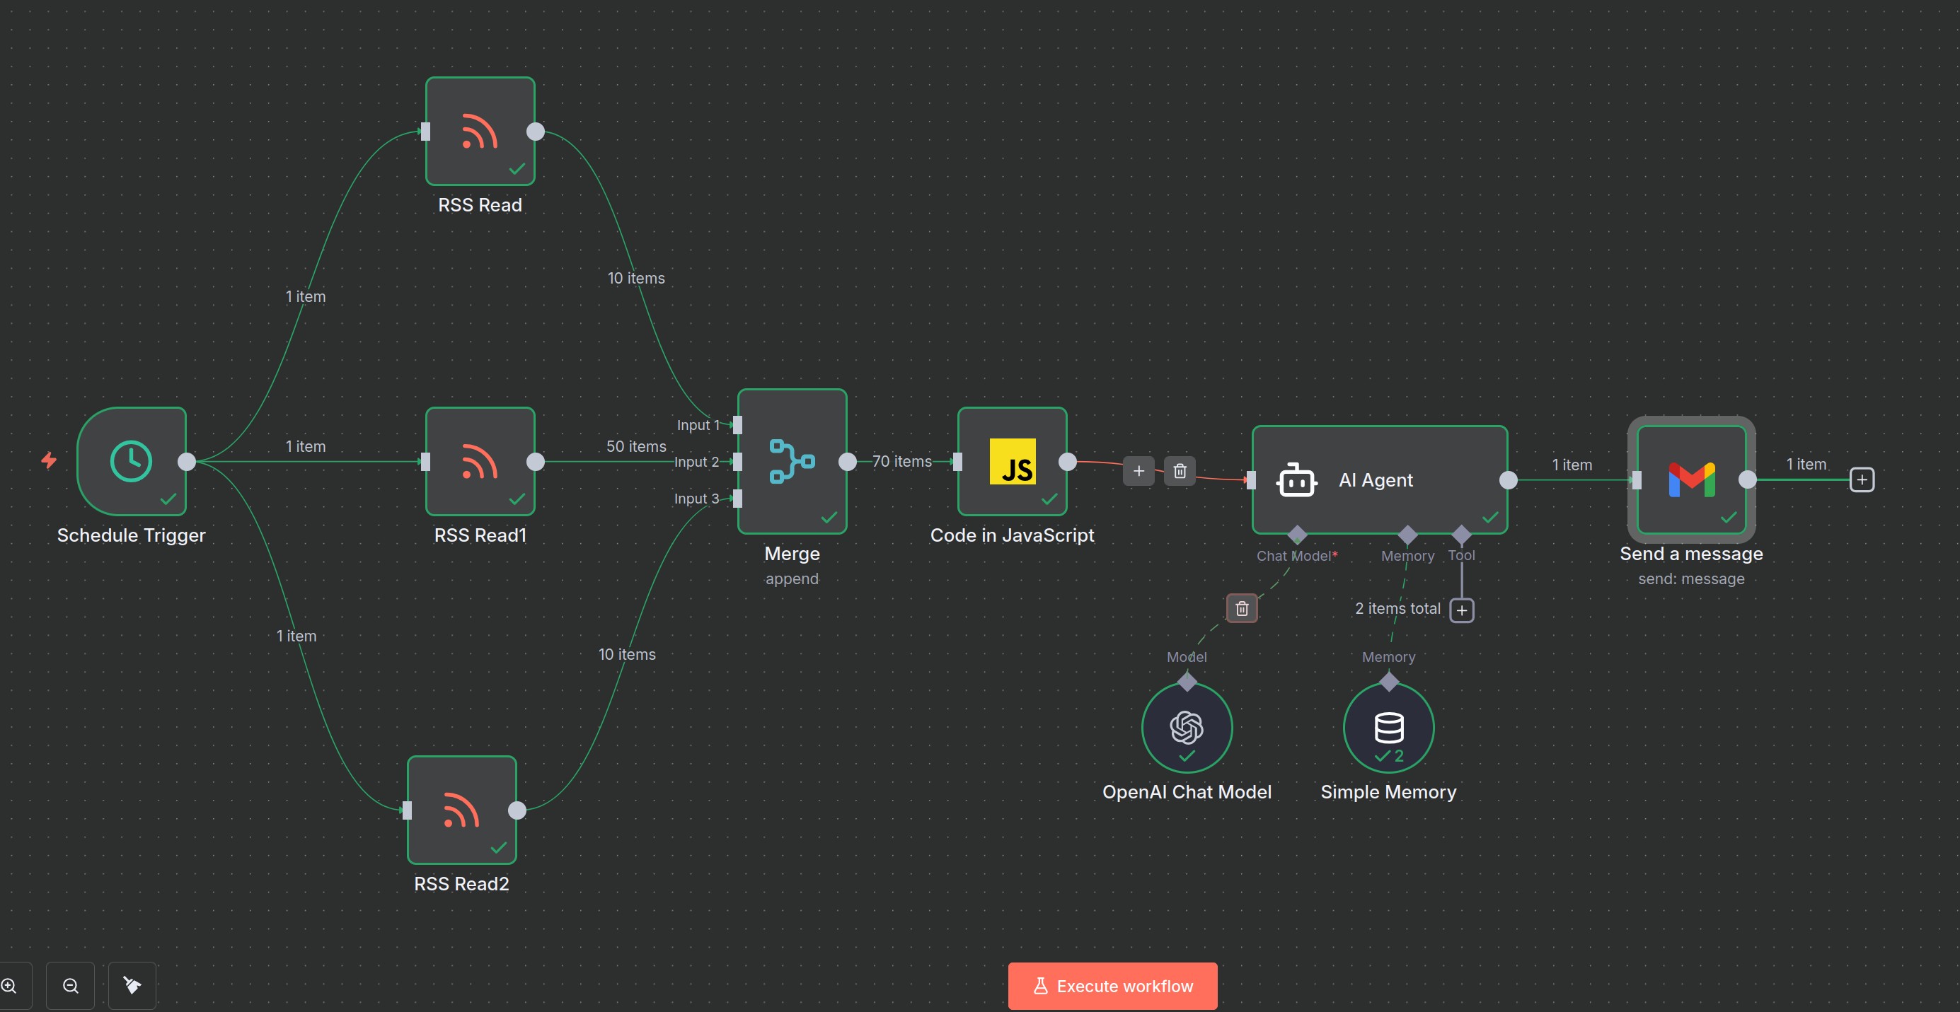Click the '10 items' label from RSS Read
1960x1012 pixels.
pyautogui.click(x=636, y=278)
